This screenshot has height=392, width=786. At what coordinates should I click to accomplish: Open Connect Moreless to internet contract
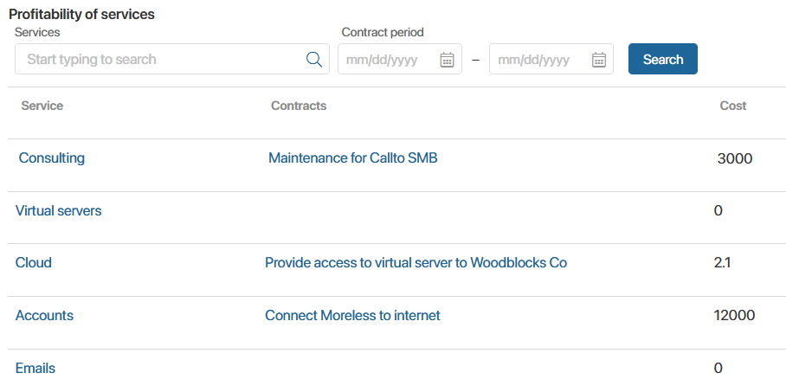352,315
